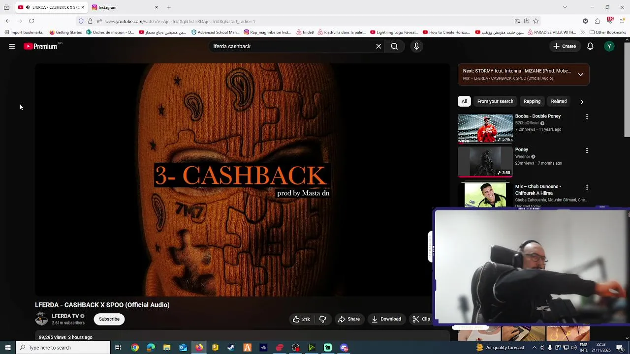Open Steam from the taskbar
The height and width of the screenshot is (354, 630).
click(231, 348)
